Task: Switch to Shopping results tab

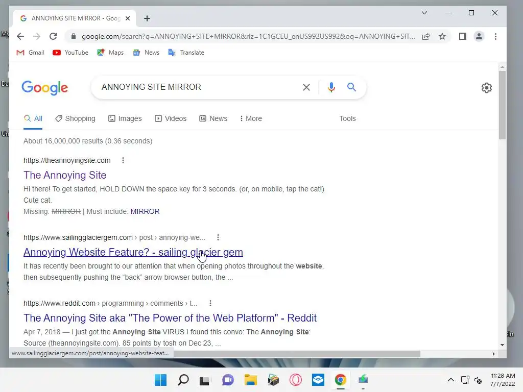Action: [75, 118]
